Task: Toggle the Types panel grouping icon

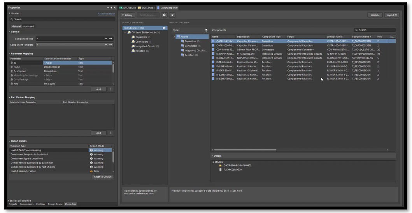Action: (x=206, y=30)
